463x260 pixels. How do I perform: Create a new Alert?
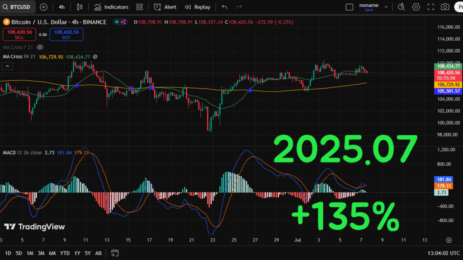165,7
